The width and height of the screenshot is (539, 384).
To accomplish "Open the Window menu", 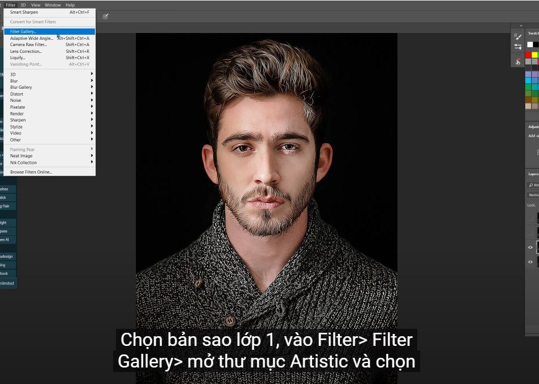I will (x=53, y=5).
